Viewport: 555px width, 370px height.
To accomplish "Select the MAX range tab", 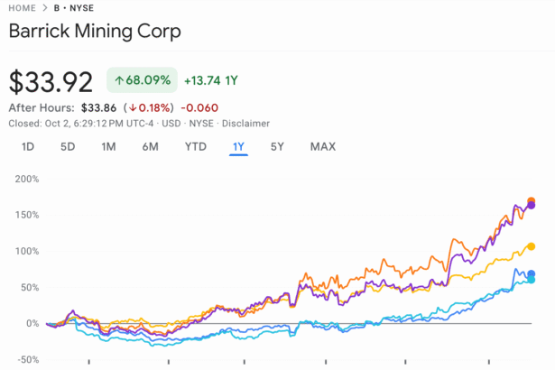I will [322, 146].
